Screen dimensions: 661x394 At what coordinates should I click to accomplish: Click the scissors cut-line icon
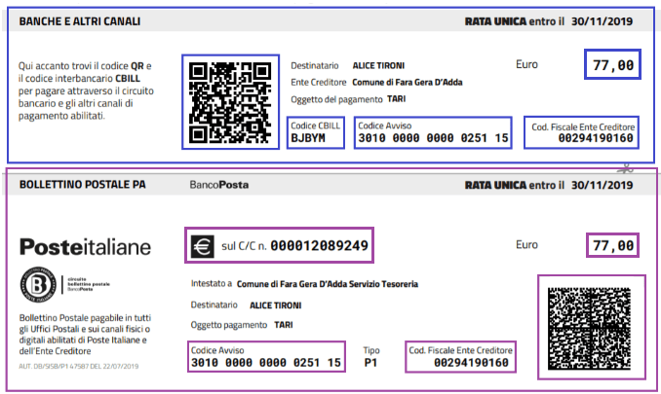(x=625, y=169)
